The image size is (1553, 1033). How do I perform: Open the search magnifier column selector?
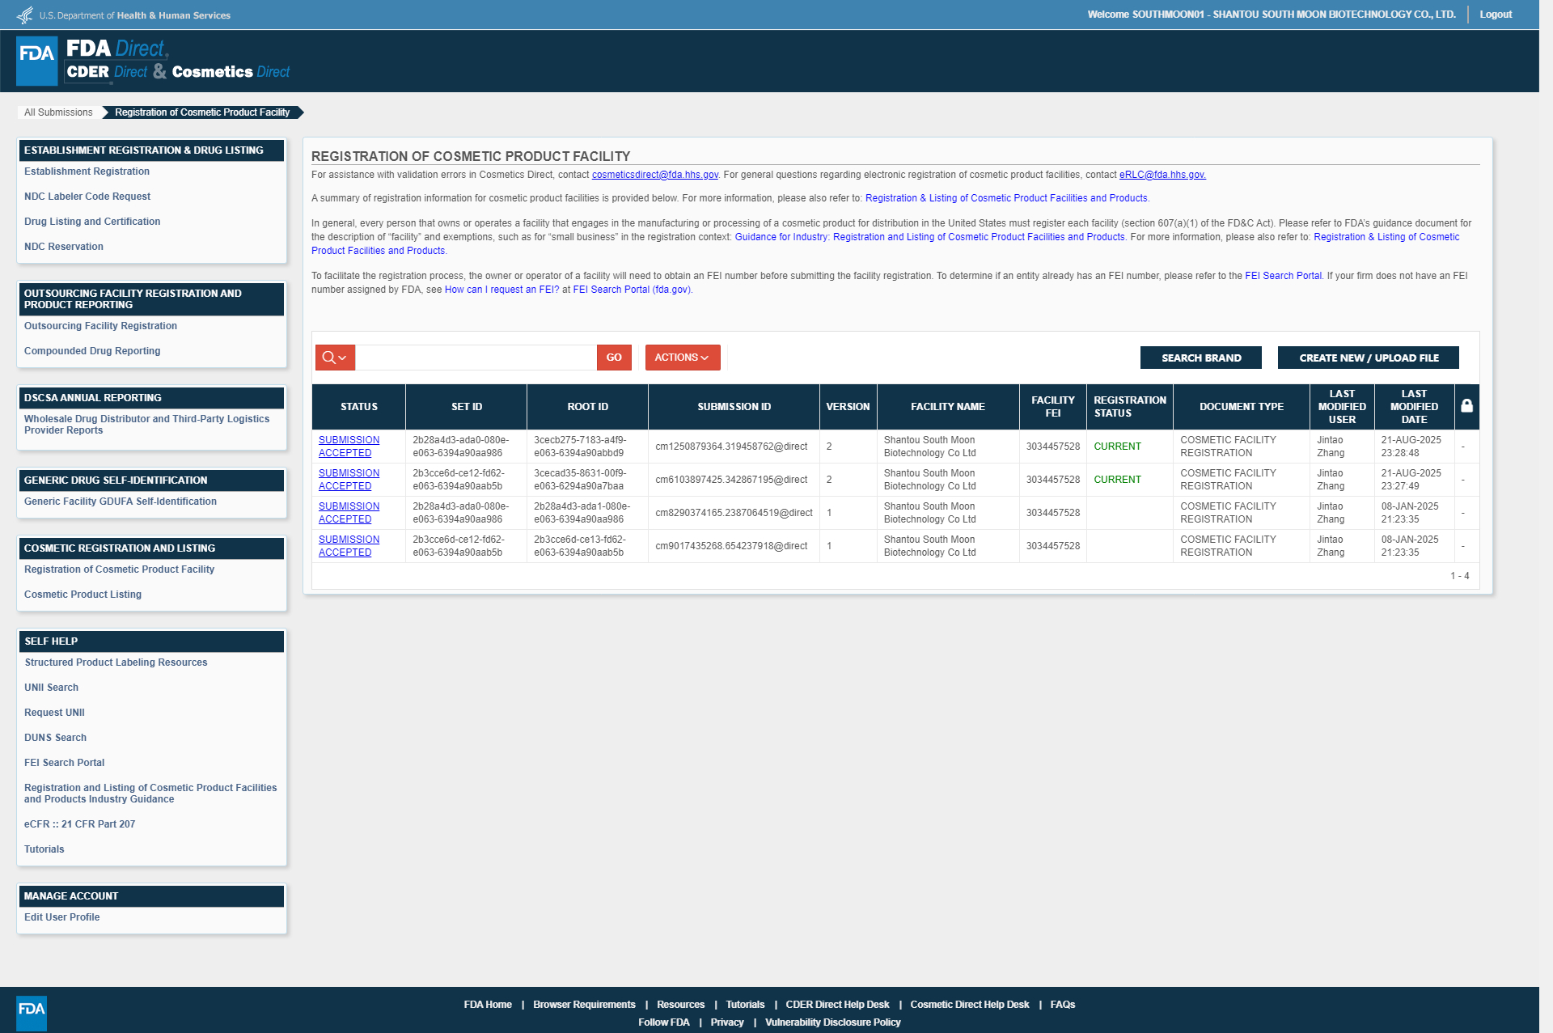coord(335,358)
